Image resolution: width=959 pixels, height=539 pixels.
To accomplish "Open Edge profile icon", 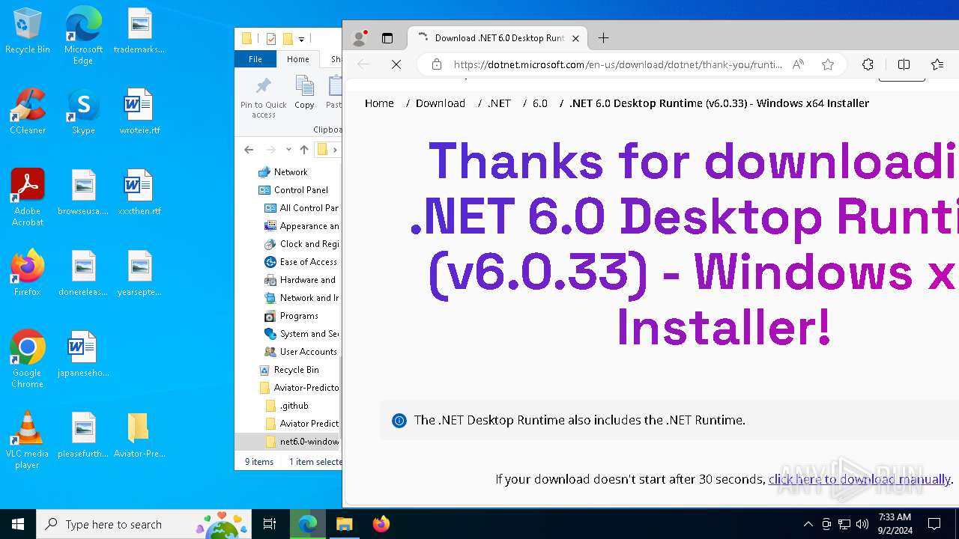I will click(360, 38).
